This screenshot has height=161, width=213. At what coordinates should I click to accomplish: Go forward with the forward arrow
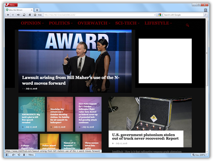13,15
